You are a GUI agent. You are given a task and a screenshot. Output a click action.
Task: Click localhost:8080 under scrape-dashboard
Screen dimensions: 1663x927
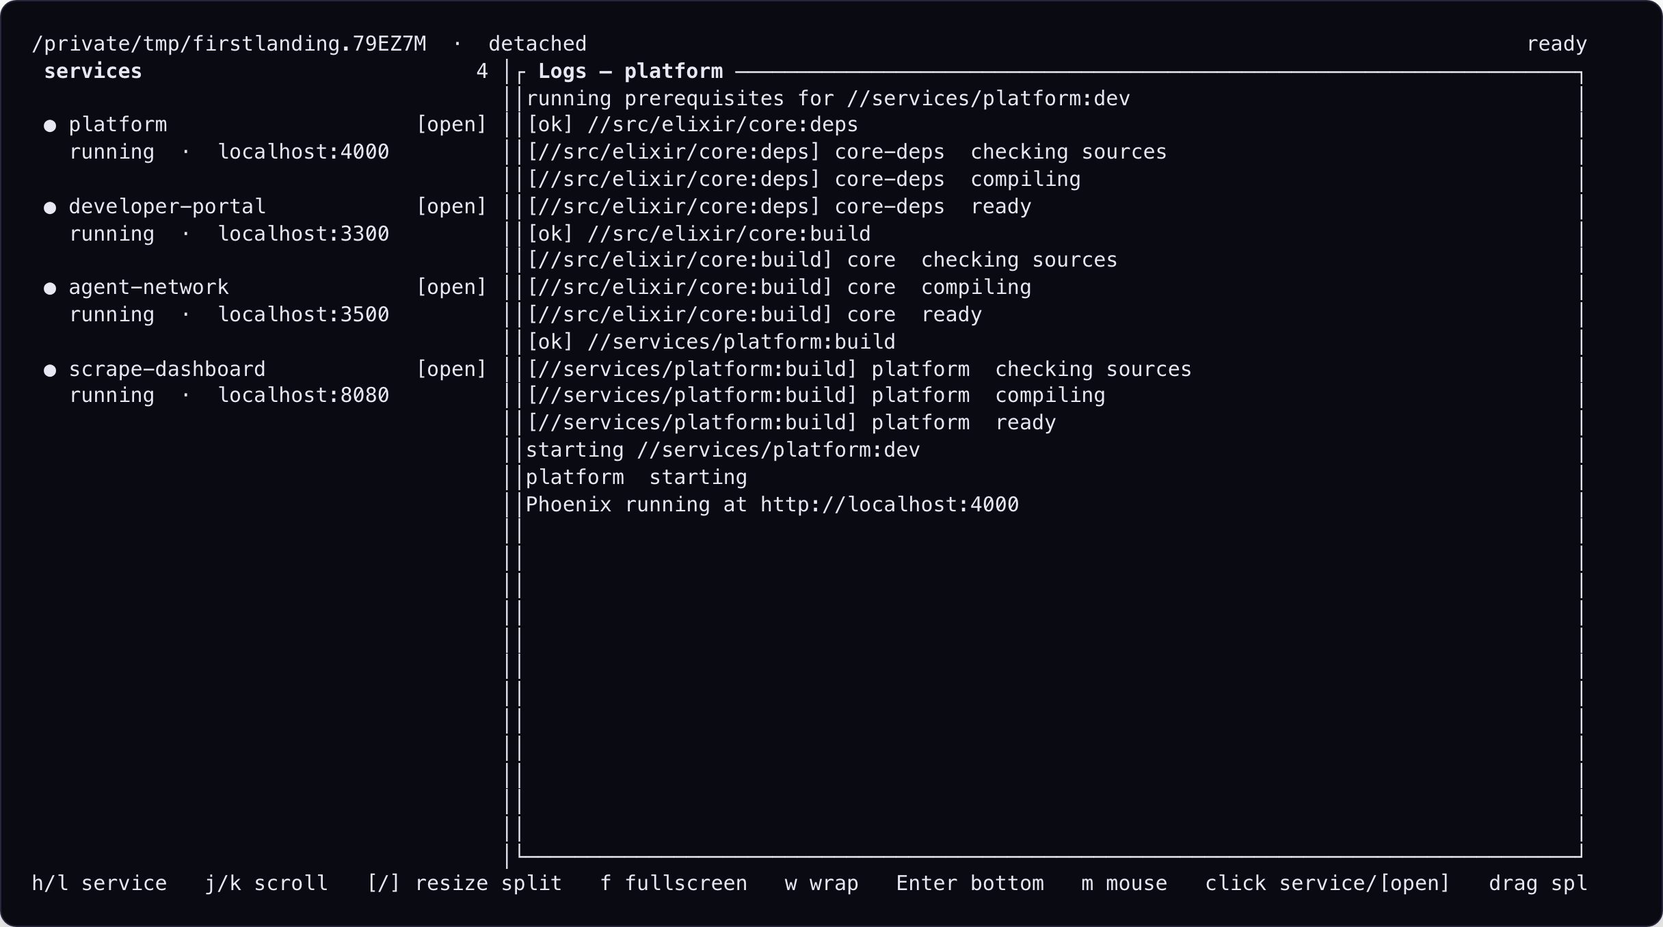[303, 395]
